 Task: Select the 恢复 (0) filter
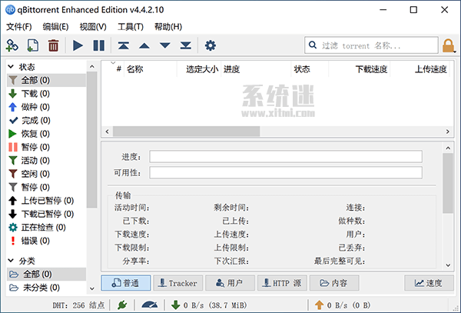tap(46, 134)
